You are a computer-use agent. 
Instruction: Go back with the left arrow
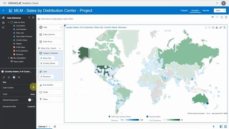[3, 10]
